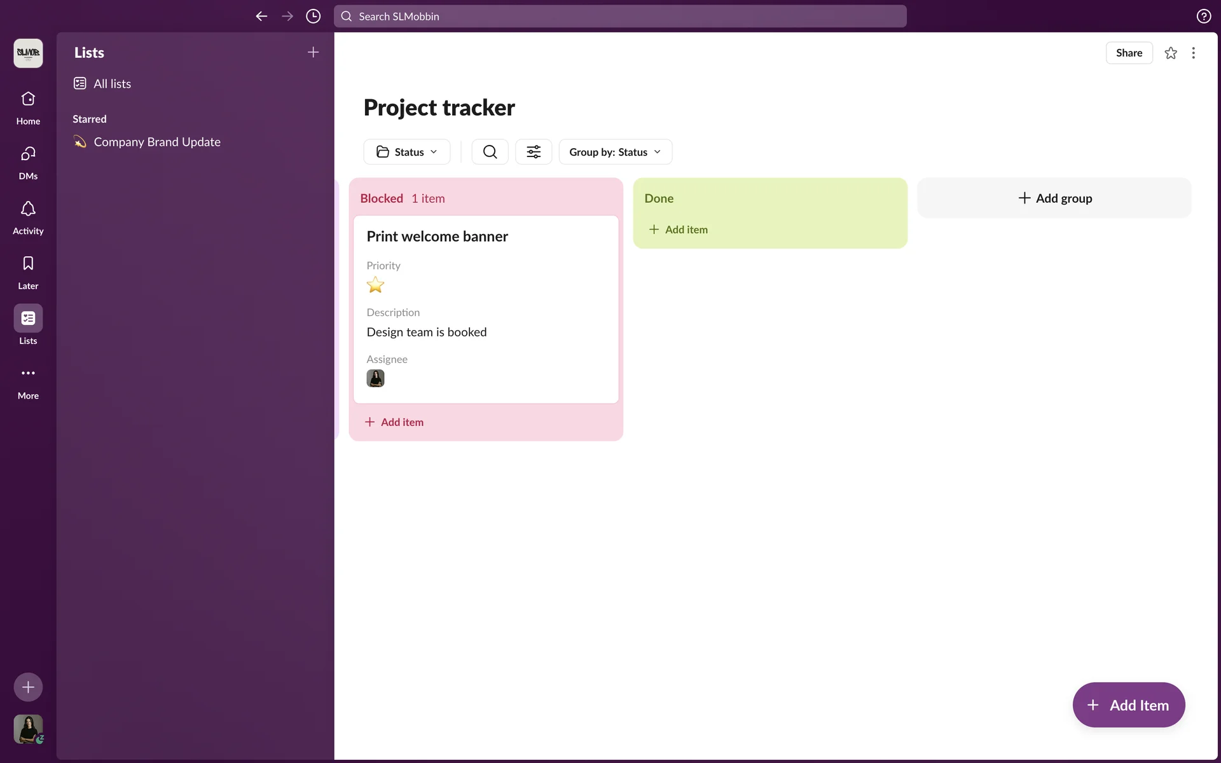The width and height of the screenshot is (1221, 763).
Task: Click the Search SLMobbin field
Action: point(620,17)
